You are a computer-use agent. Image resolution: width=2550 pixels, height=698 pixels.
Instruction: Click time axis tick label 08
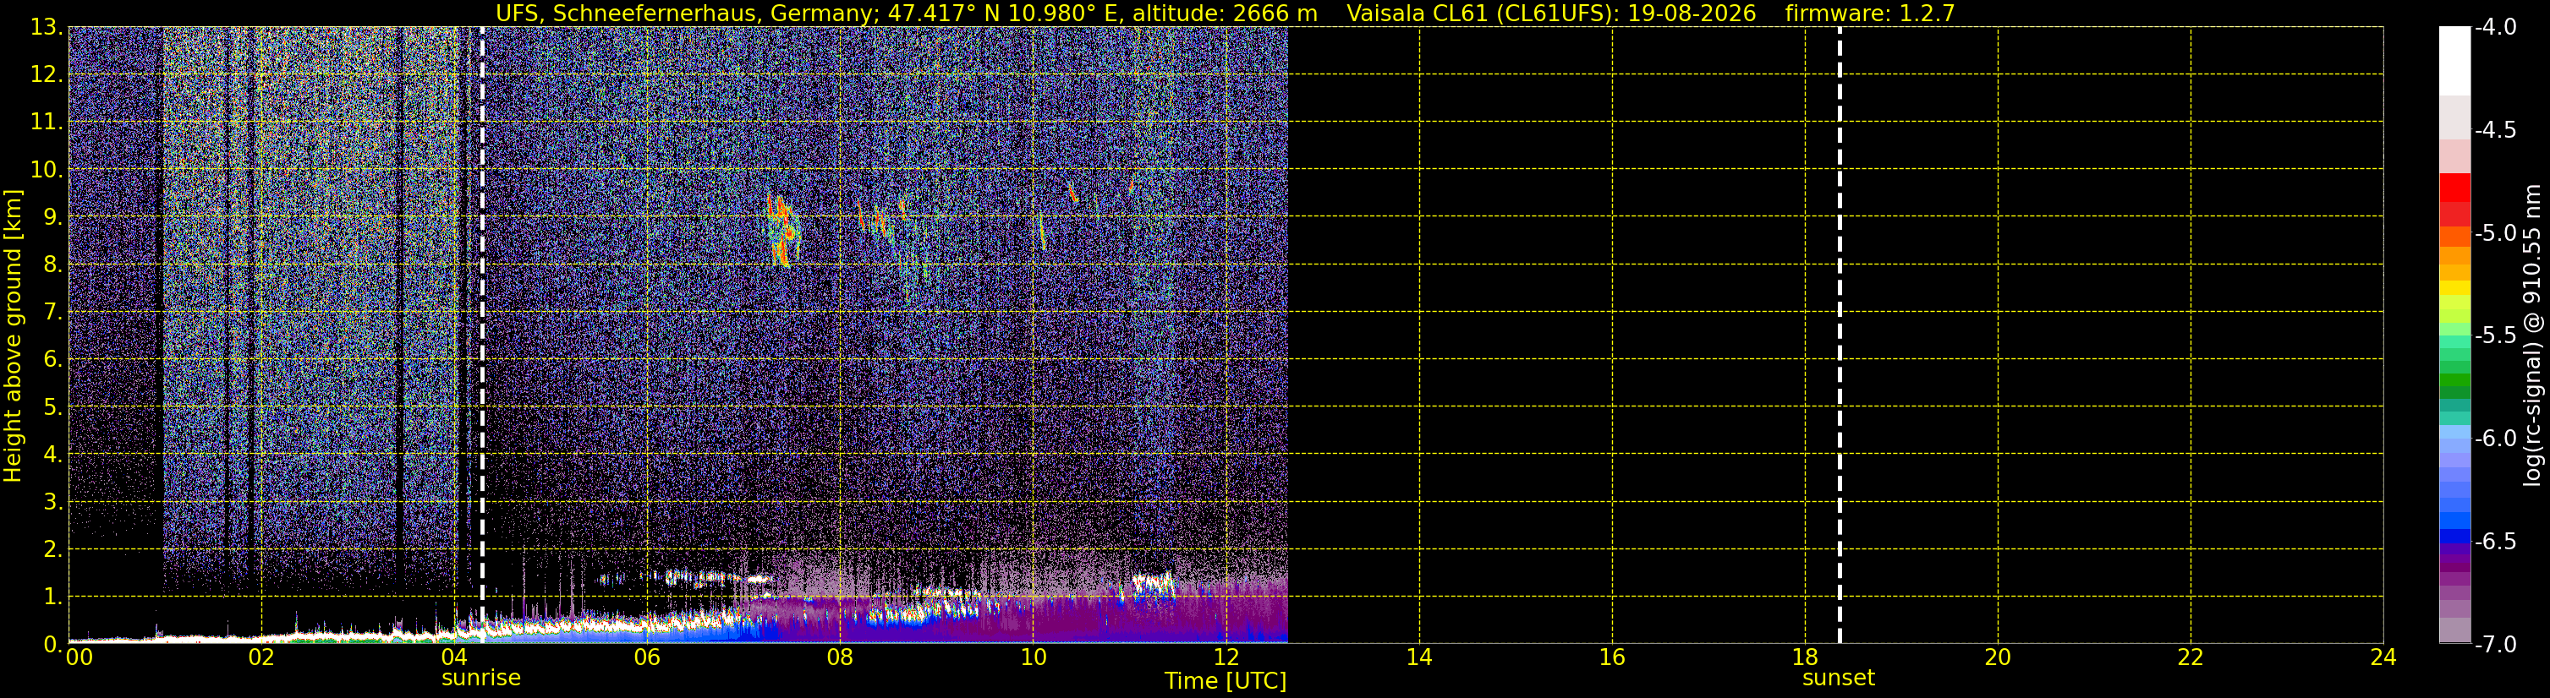pos(840,657)
